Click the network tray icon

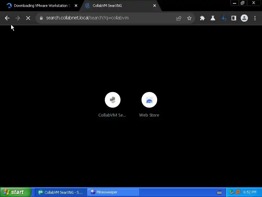(232, 192)
